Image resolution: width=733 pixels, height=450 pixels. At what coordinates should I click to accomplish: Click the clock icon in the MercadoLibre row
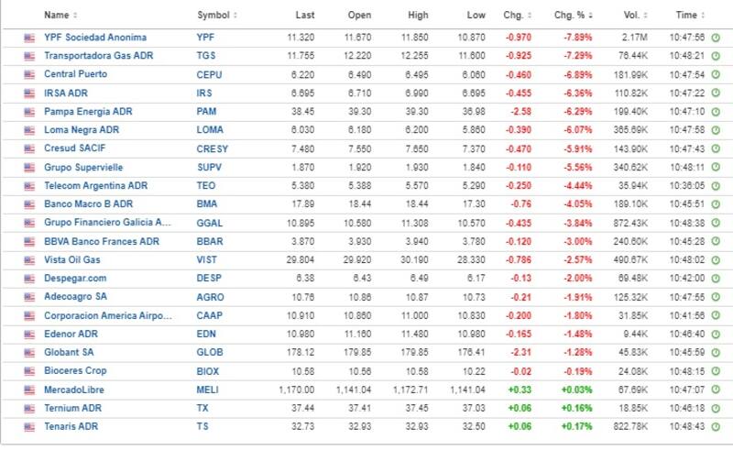coord(716,389)
